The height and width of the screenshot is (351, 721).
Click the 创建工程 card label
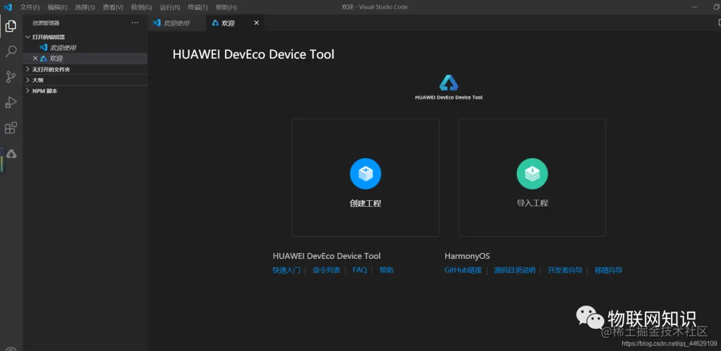tap(366, 203)
